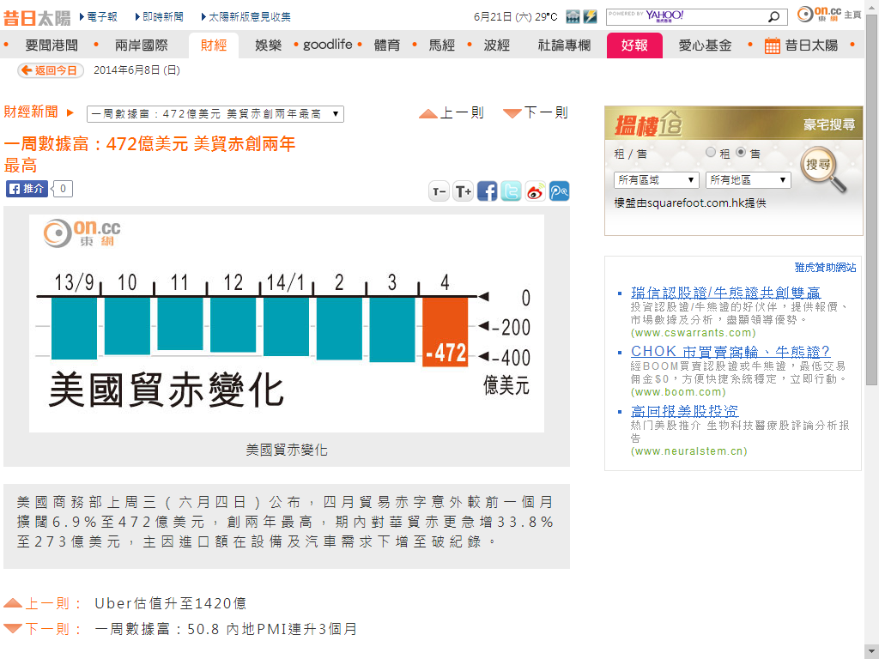Click the increase font size T+ icon
The image size is (879, 659).
pos(464,191)
